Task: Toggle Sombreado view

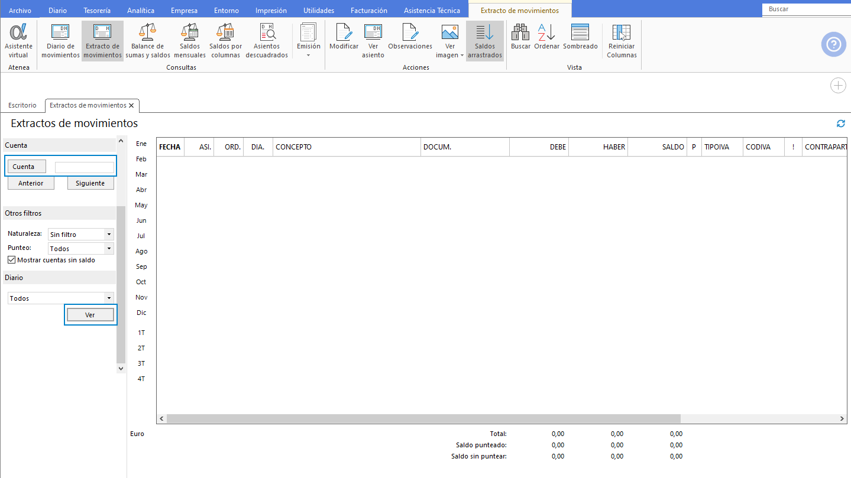Action: coord(580,37)
